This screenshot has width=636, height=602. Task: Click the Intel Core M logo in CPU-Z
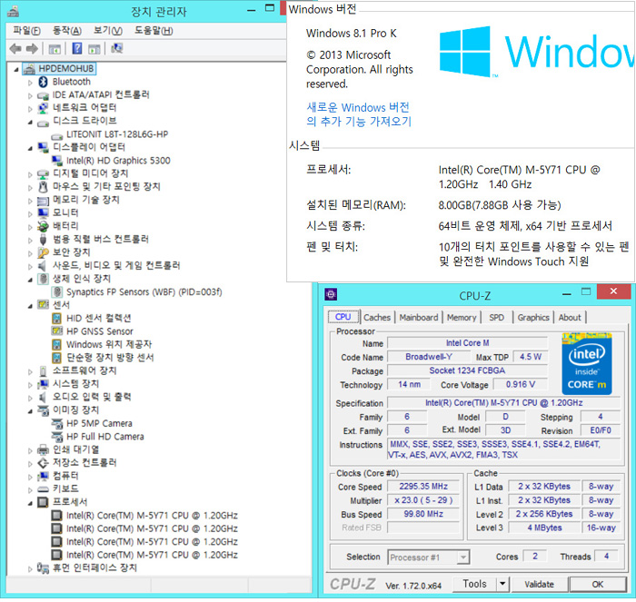[587, 363]
